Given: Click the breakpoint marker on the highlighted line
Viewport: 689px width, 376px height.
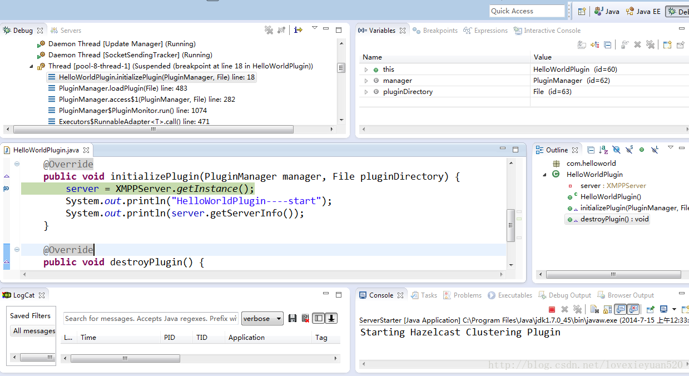Looking at the screenshot, I should coord(6,189).
